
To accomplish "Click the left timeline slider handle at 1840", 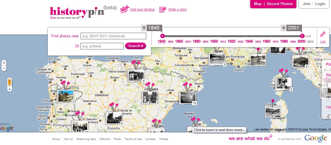I will coord(162,36).
